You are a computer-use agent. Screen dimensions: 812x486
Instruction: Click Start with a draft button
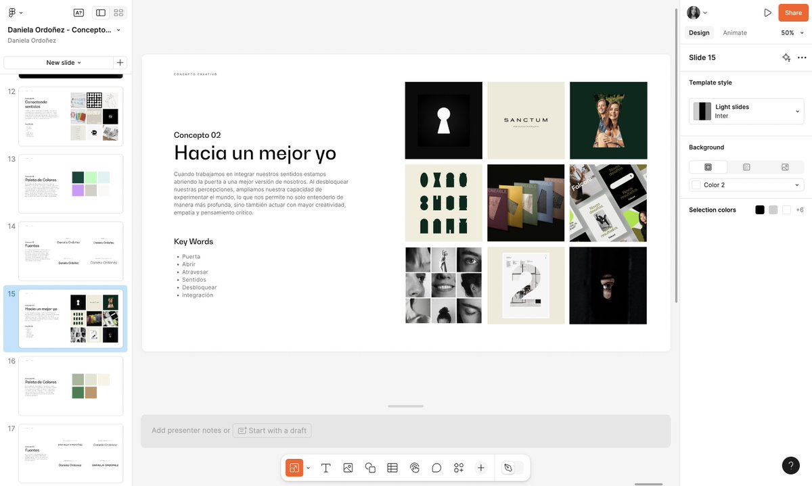272,431
